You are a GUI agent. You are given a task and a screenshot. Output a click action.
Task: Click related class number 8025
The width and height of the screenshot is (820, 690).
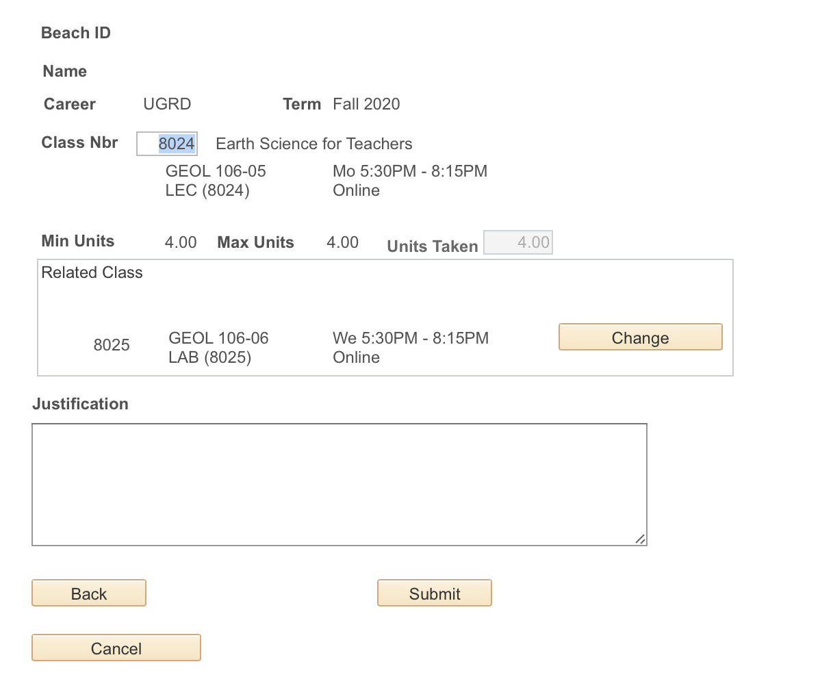click(x=112, y=345)
